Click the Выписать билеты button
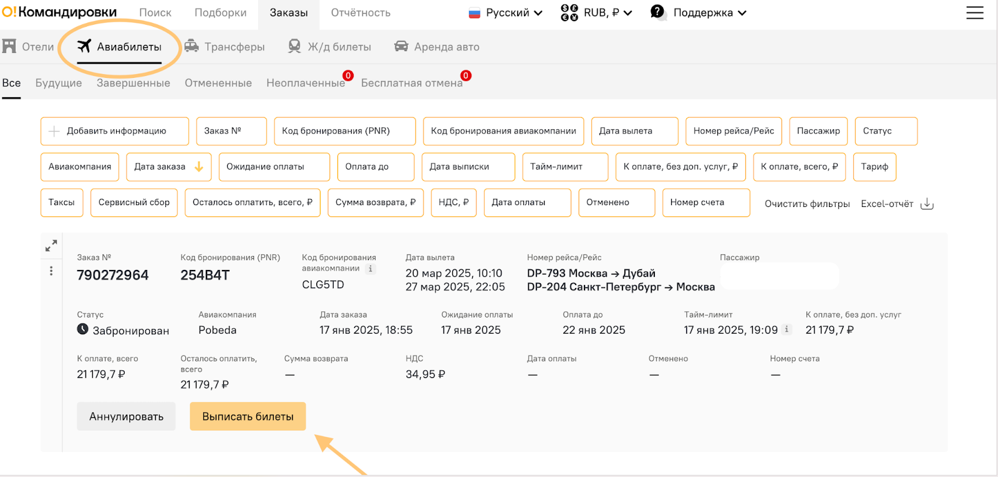Image resolution: width=998 pixels, height=477 pixels. click(248, 417)
